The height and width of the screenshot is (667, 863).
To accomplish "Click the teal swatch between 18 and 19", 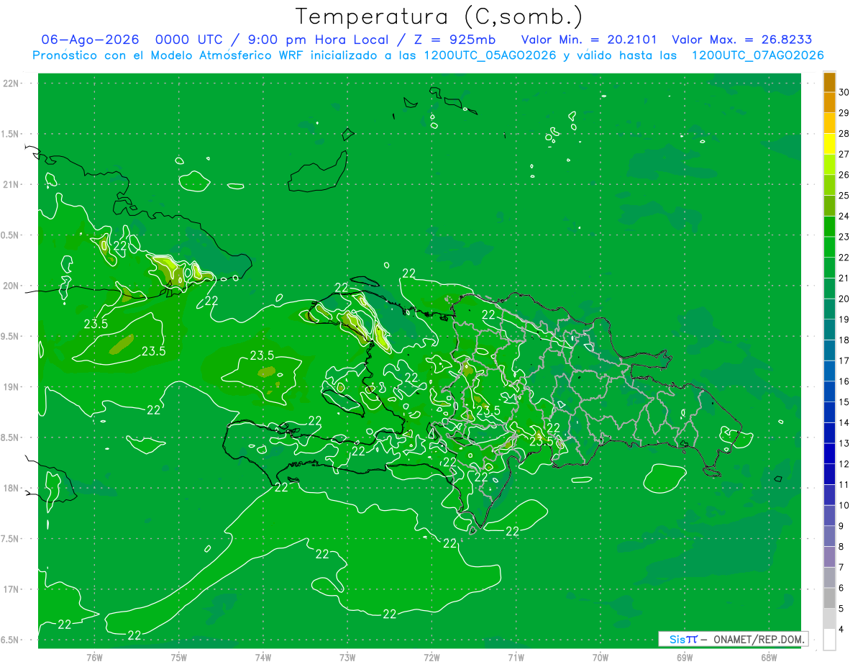I will (x=829, y=330).
